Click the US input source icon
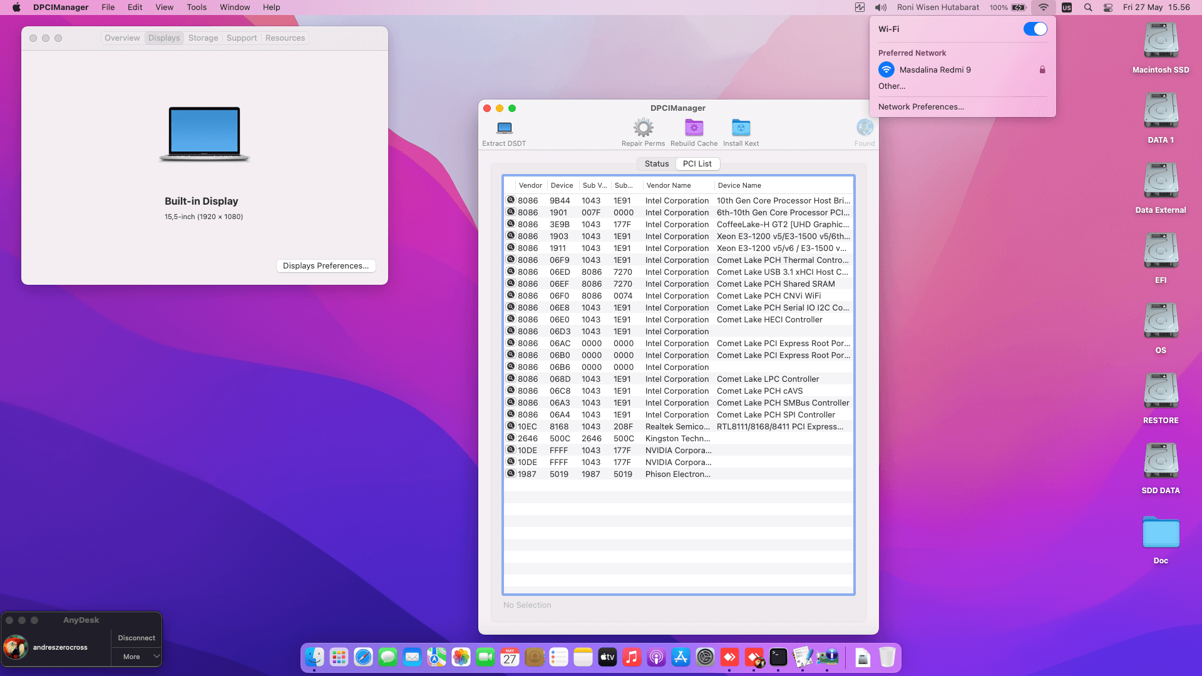 [1067, 8]
